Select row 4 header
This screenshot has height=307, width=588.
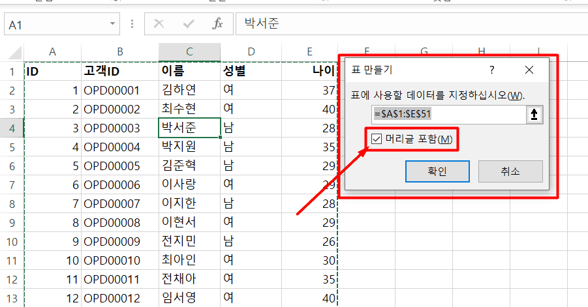(x=12, y=128)
